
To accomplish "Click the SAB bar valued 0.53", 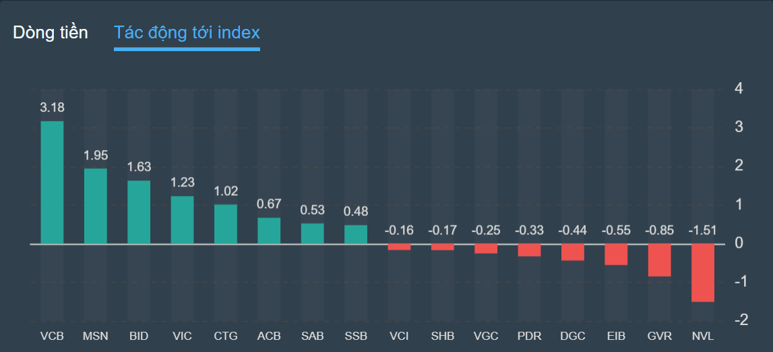I will (312, 233).
